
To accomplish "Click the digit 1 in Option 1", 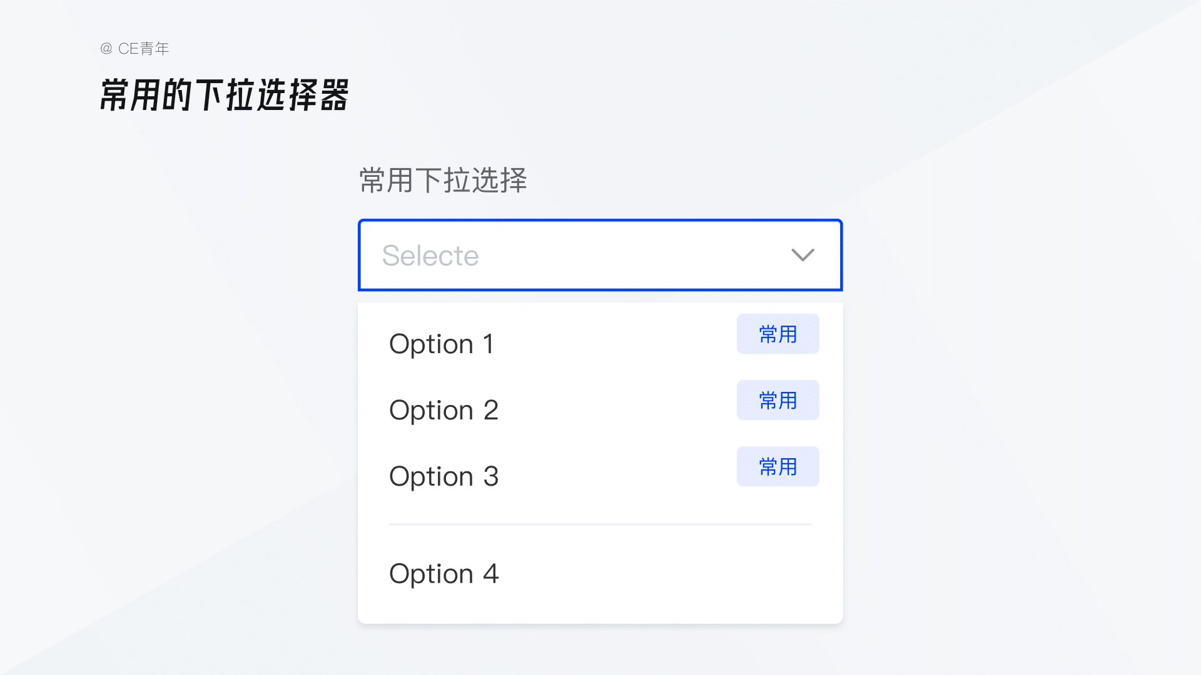I will 489,344.
